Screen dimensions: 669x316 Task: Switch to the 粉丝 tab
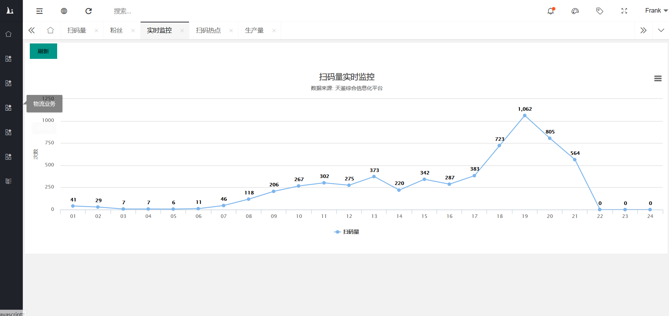click(116, 30)
